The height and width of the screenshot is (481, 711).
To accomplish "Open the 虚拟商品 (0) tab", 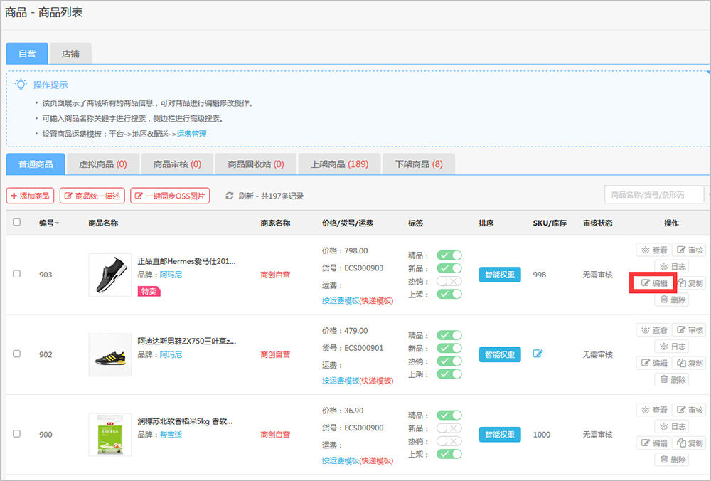I will point(103,164).
